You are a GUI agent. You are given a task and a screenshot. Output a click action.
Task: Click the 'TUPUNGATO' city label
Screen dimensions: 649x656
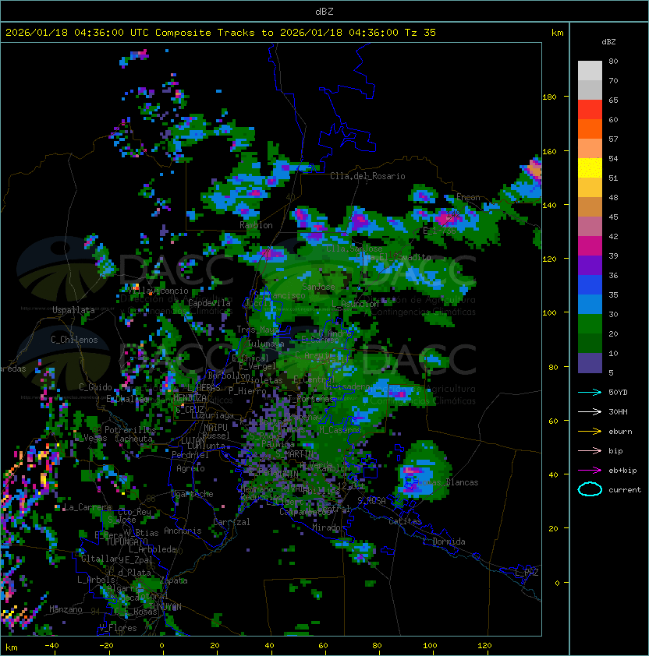(126, 541)
